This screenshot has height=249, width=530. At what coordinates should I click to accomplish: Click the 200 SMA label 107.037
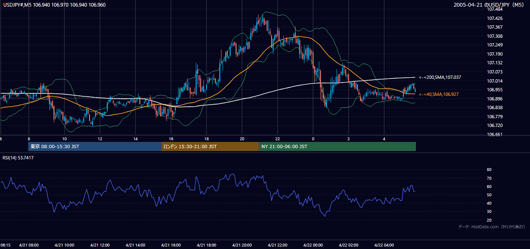tap(440, 77)
